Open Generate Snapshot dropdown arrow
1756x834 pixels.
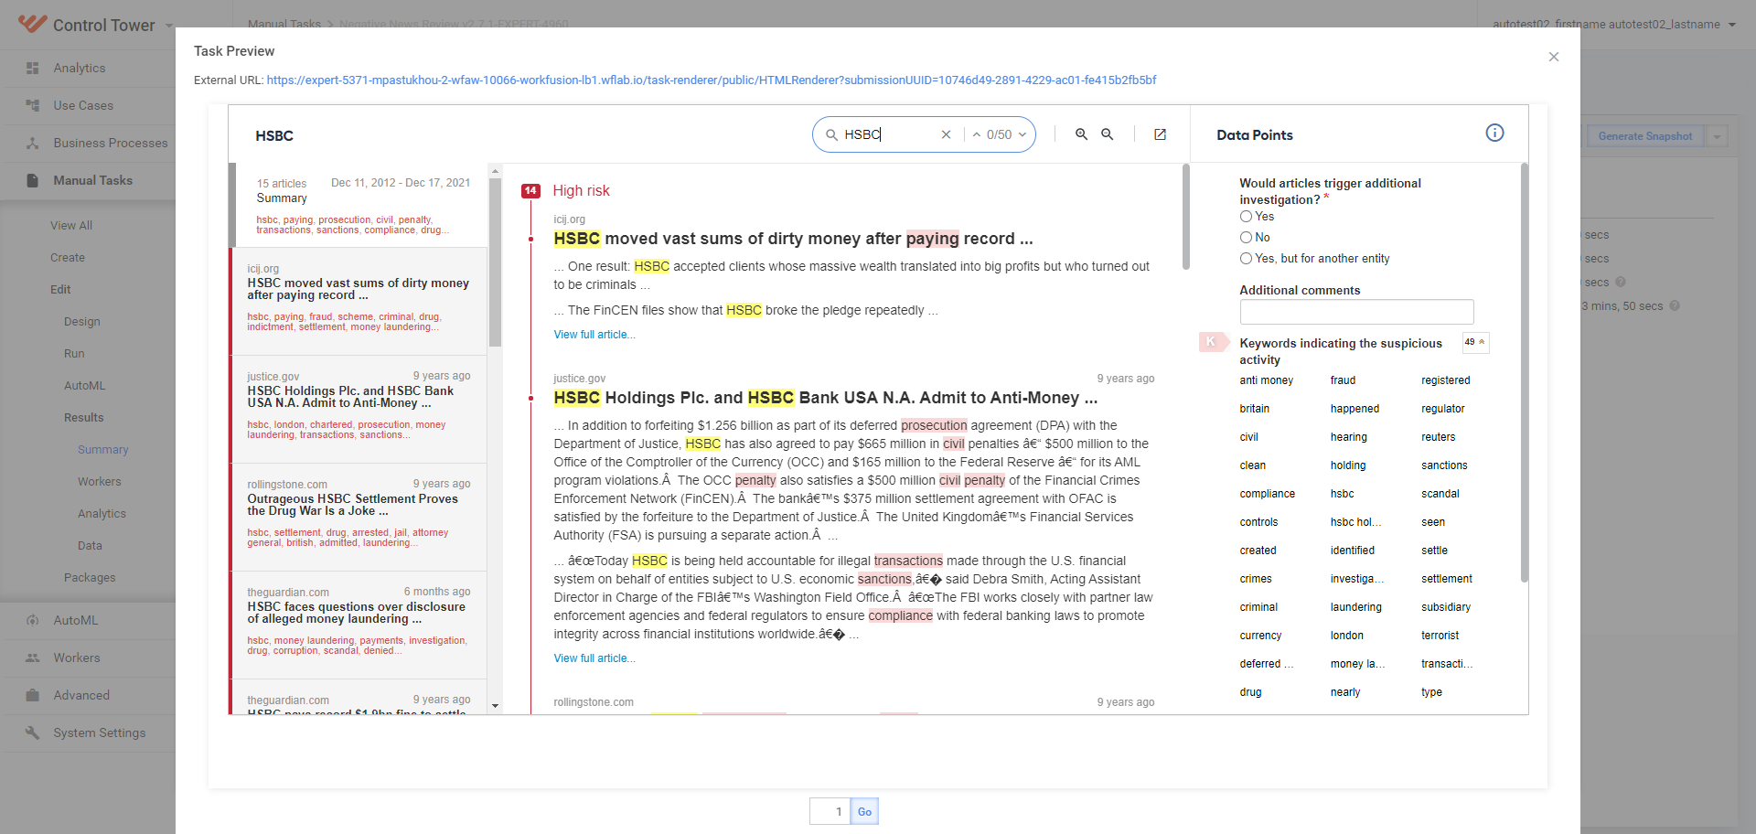click(1718, 136)
